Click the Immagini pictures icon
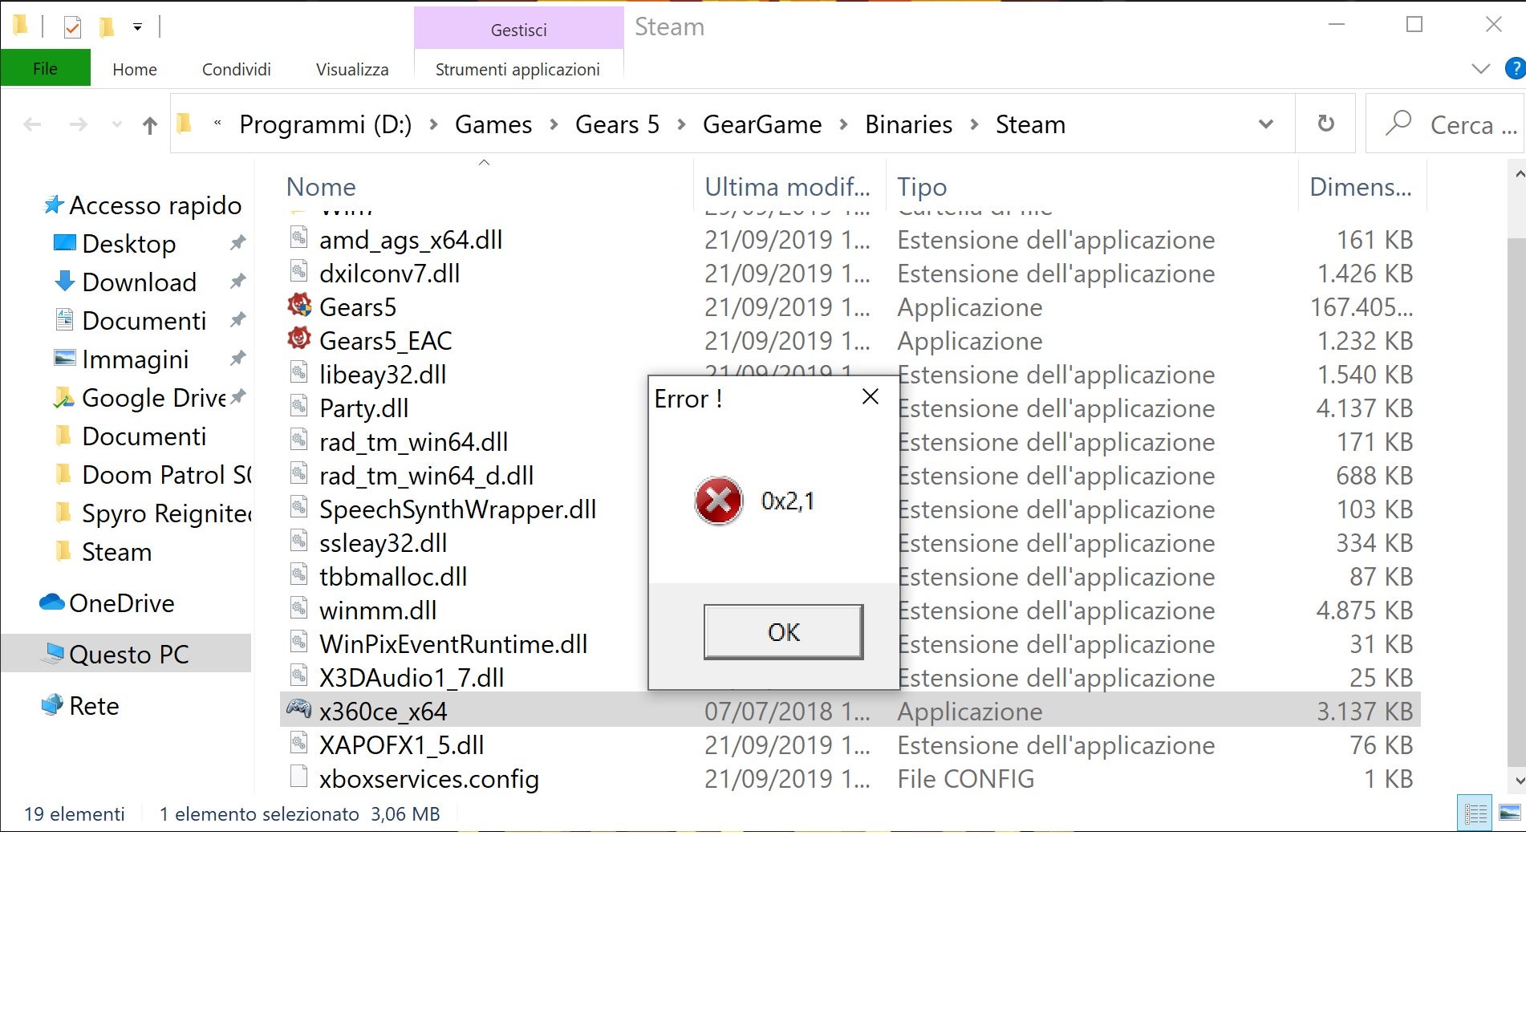 click(64, 358)
